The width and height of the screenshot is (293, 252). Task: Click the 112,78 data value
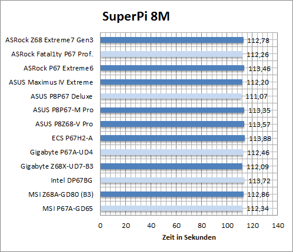pyautogui.click(x=258, y=41)
